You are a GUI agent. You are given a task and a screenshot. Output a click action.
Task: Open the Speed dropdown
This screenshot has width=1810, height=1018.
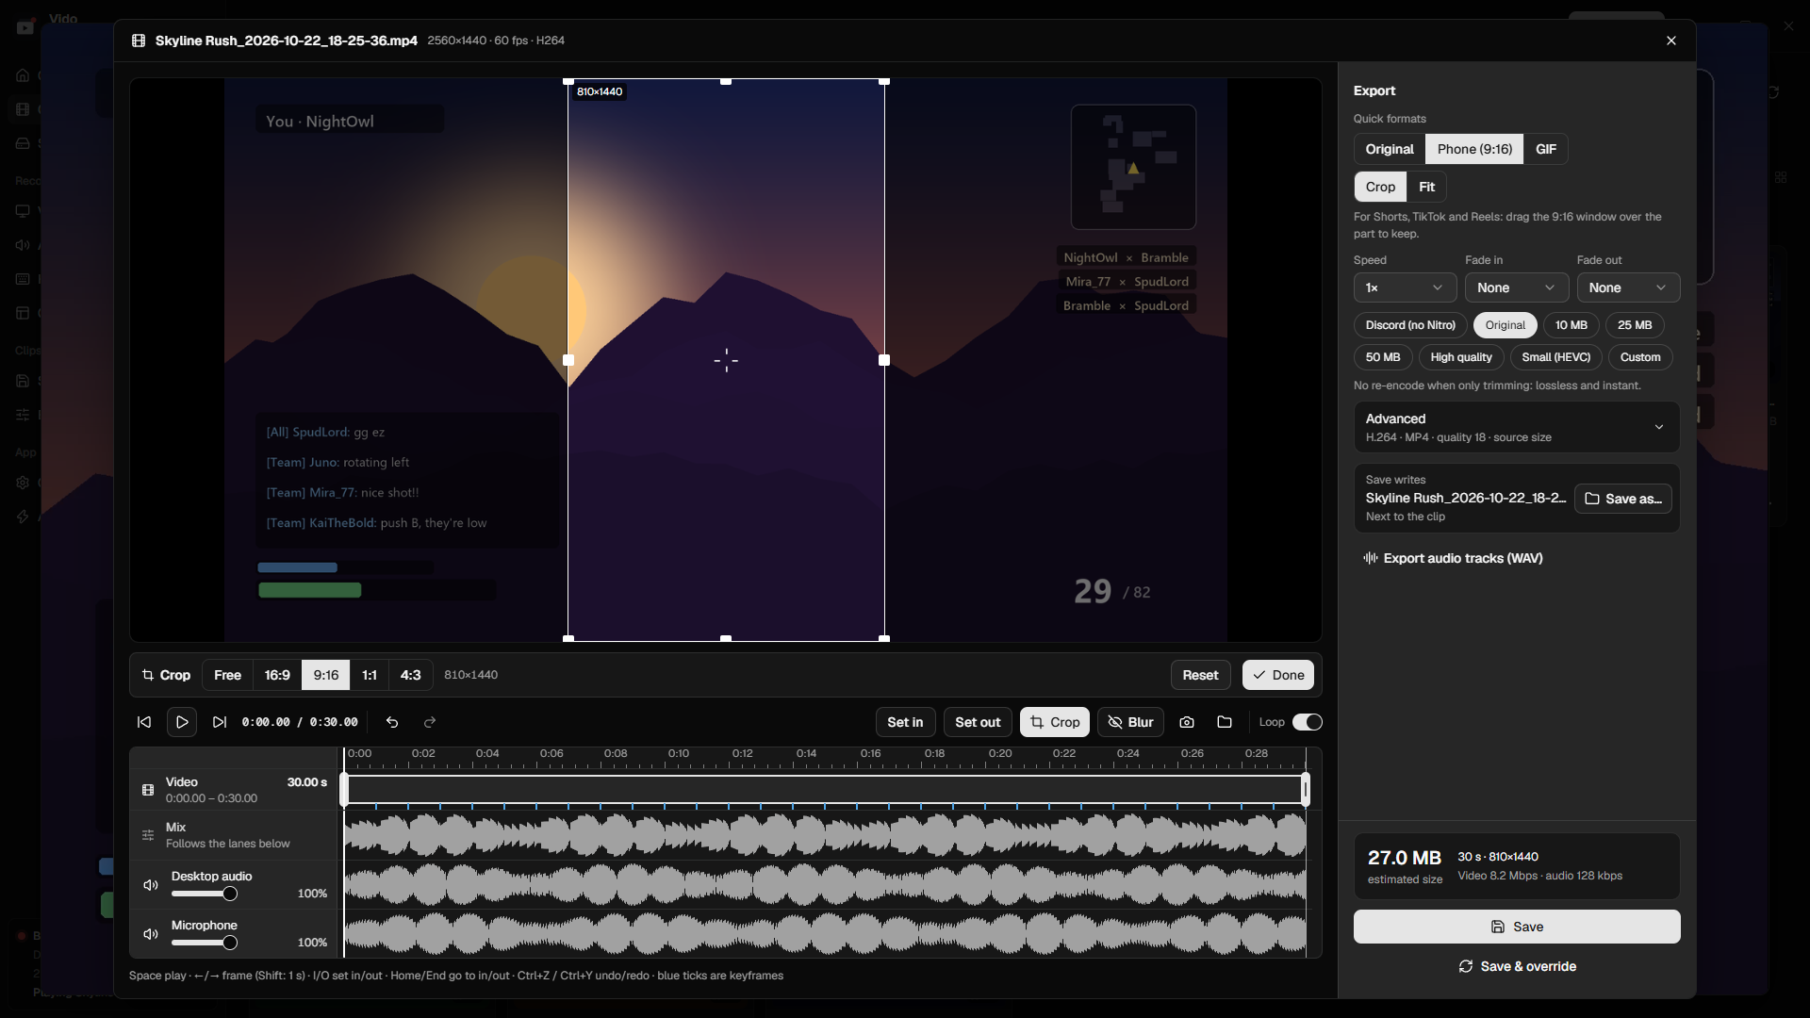pos(1405,287)
